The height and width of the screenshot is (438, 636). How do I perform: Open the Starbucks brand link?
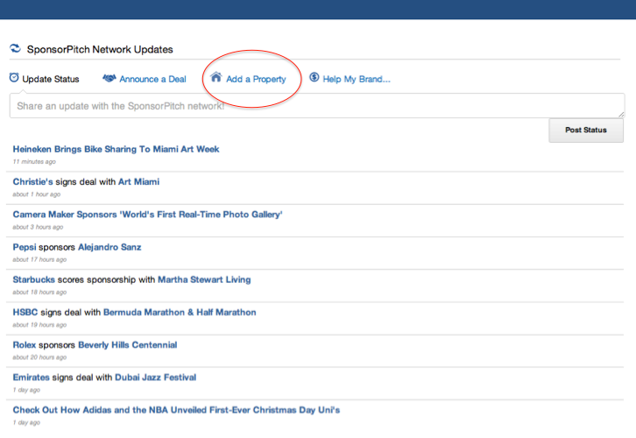[x=33, y=279]
